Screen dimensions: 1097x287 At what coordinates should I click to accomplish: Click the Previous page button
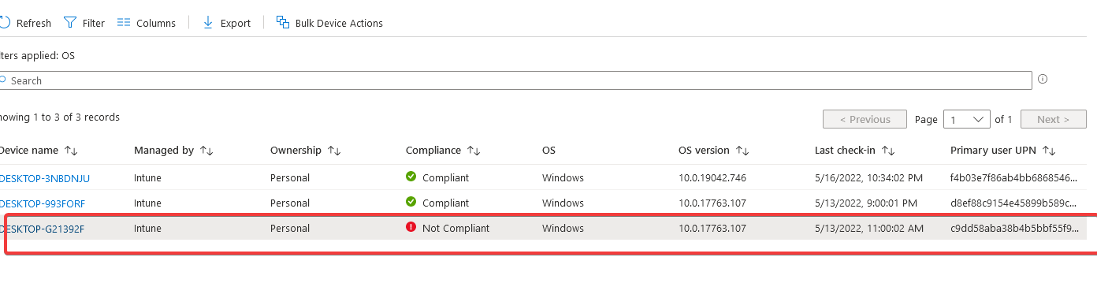(x=865, y=119)
